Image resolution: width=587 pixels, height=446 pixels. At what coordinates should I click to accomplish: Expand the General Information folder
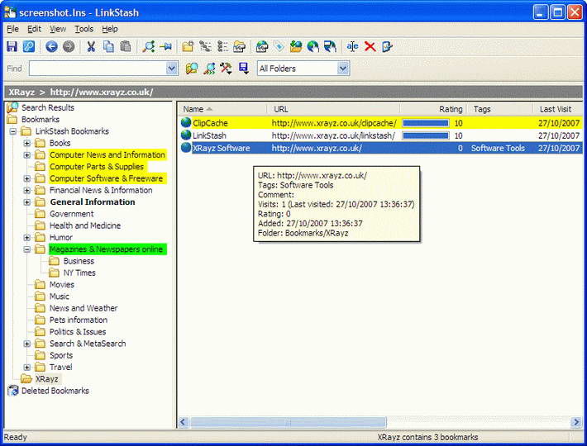[x=27, y=202]
